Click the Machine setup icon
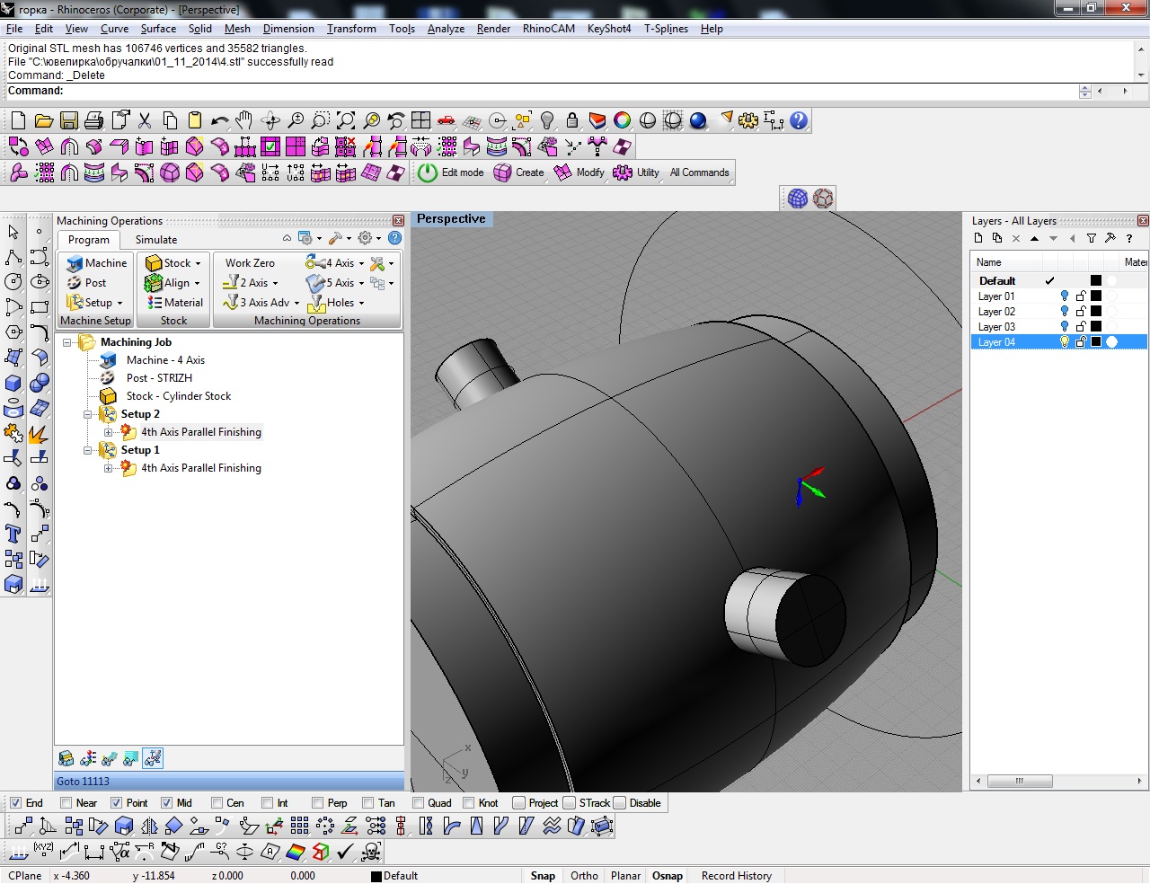1150x884 pixels. pos(75,263)
